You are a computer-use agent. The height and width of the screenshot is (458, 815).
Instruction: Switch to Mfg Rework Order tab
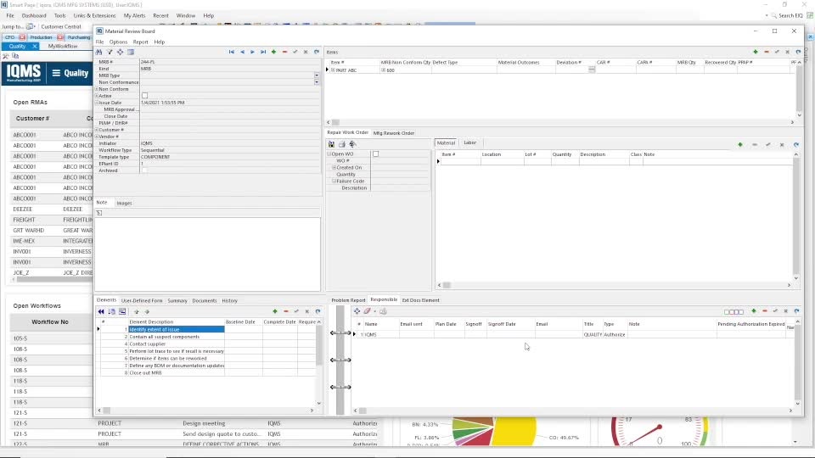point(393,133)
